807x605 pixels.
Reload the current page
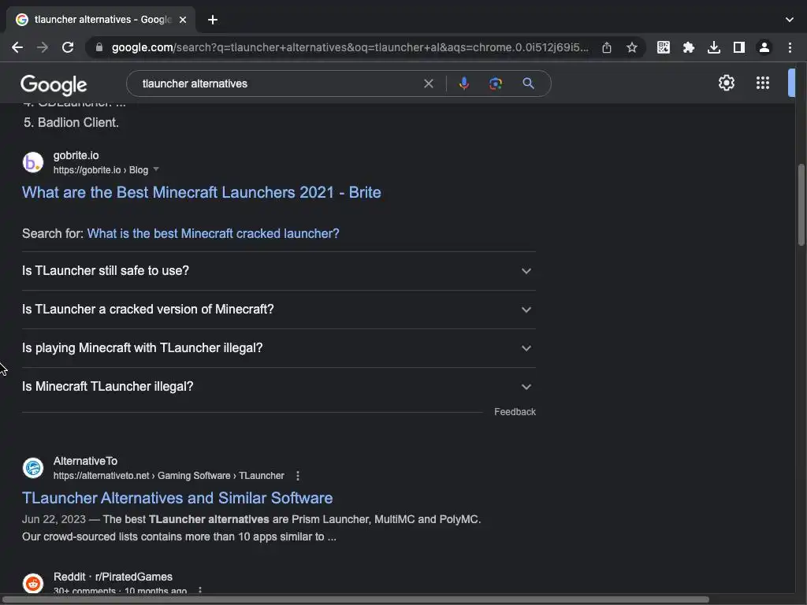pyautogui.click(x=68, y=47)
